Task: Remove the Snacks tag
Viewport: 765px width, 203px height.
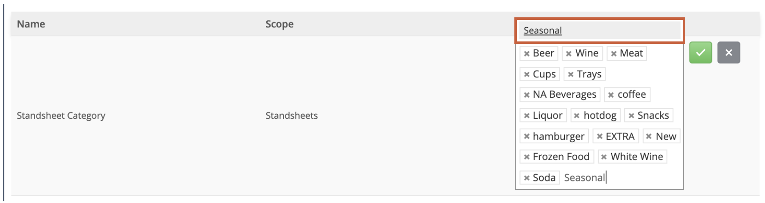Action: coord(631,115)
